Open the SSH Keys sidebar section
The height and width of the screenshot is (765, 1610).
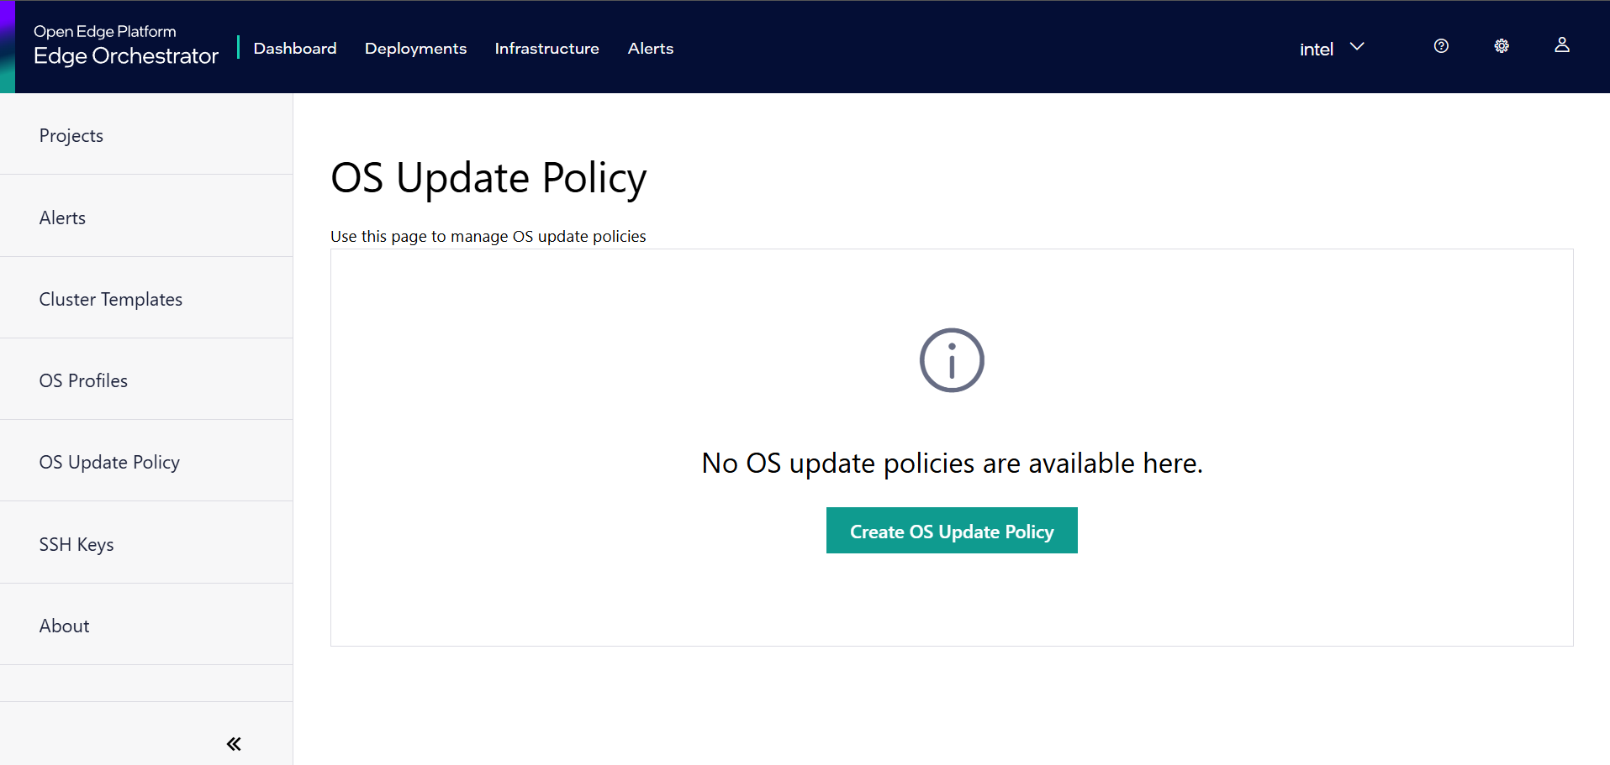tap(77, 543)
